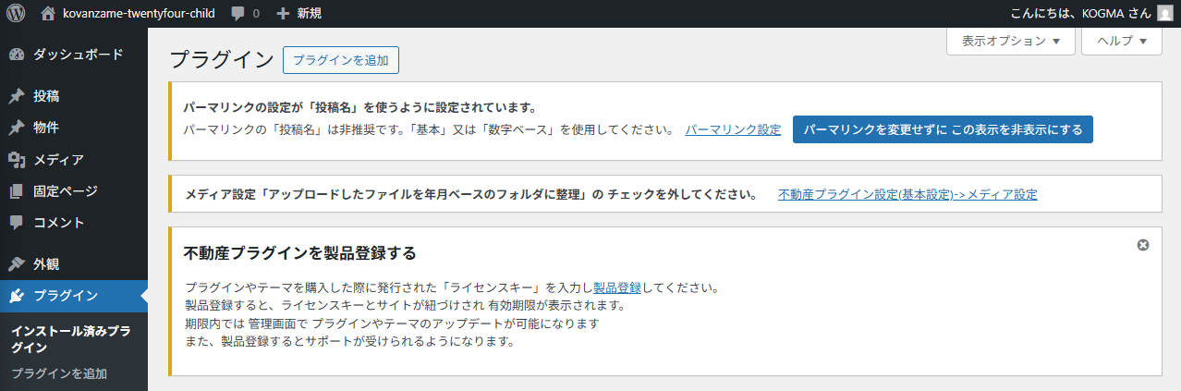Select プラグイン in the sidebar menu
Screen dimensions: 1181x391
tap(65, 296)
